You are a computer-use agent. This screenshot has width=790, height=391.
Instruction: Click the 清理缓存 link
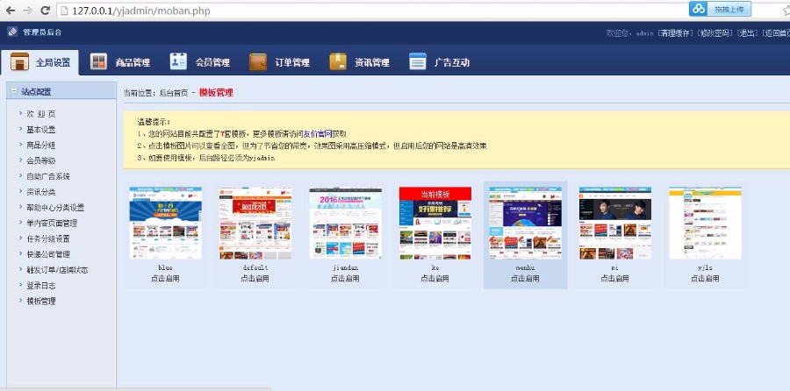[675, 33]
